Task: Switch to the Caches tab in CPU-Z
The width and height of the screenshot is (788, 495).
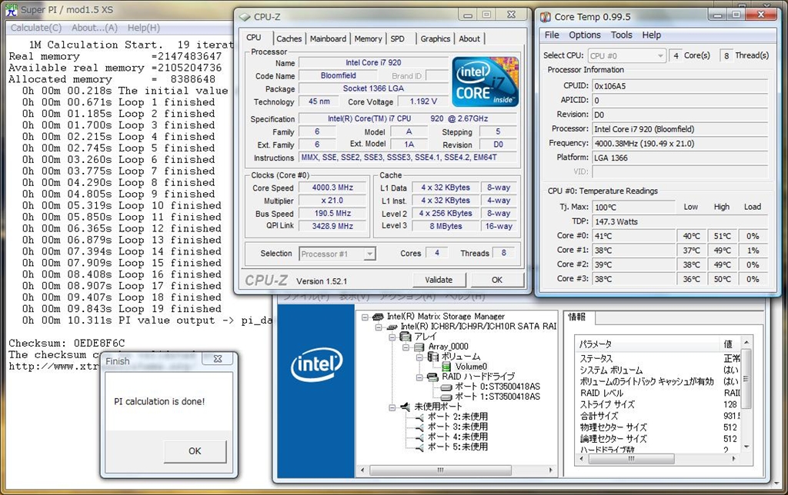Action: [289, 38]
